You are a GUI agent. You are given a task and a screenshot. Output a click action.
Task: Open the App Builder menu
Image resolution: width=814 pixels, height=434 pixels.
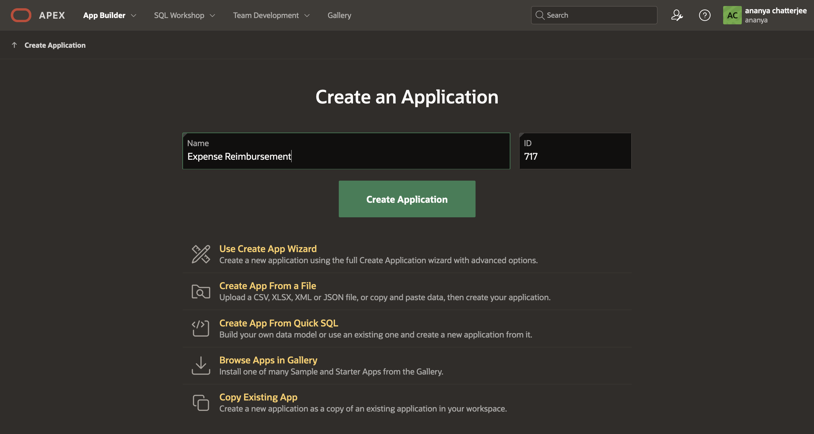click(104, 15)
